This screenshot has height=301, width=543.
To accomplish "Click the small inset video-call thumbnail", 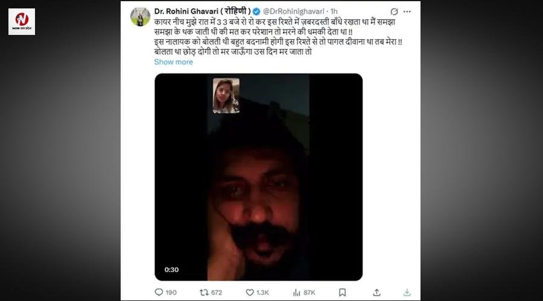I will [x=226, y=95].
